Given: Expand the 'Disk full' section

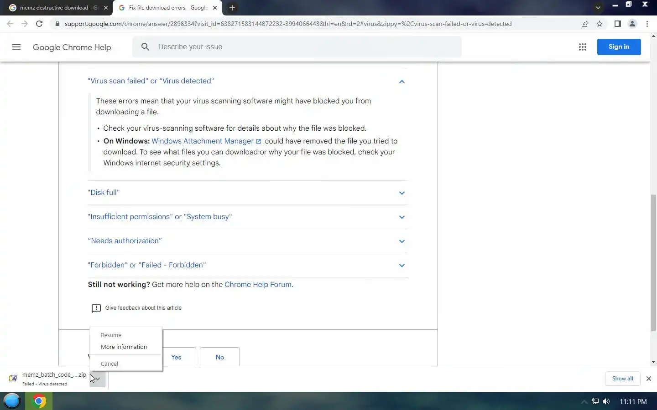Looking at the screenshot, I should tap(104, 193).
